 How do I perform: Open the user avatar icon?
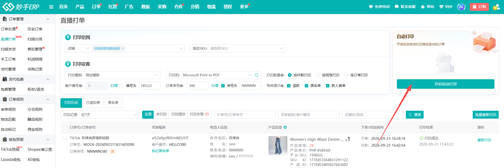tap(496, 7)
